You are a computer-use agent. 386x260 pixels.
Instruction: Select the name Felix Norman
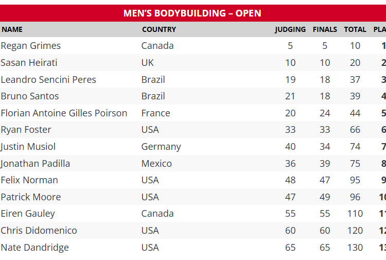click(x=29, y=180)
